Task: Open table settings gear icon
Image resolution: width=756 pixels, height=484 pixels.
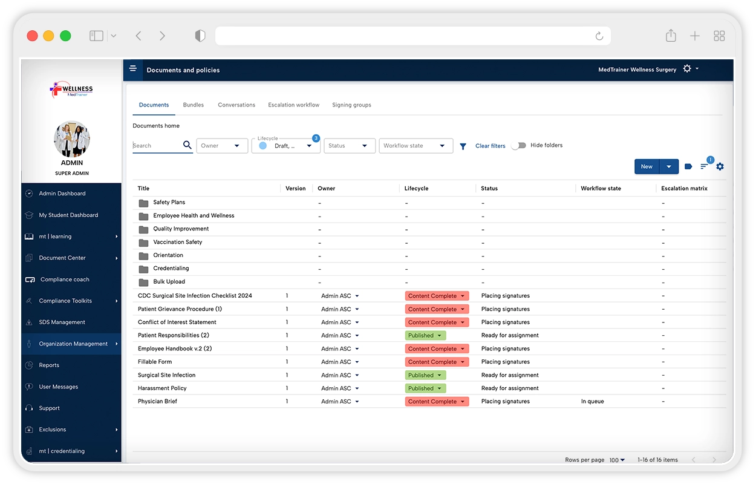Action: [x=720, y=166]
